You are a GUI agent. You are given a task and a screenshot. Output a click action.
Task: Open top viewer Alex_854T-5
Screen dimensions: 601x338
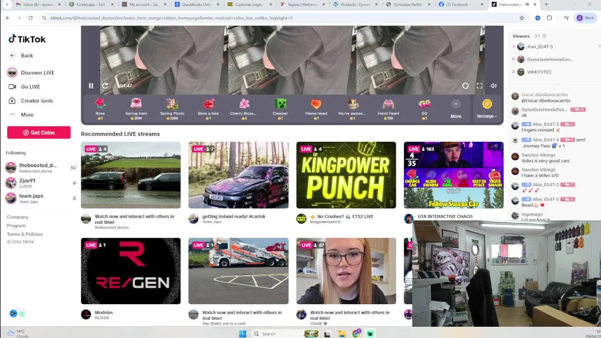point(540,46)
